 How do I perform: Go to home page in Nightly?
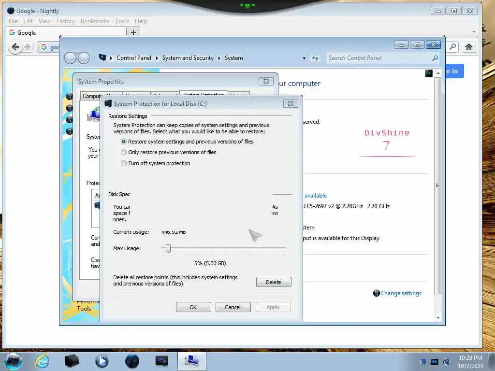tap(468, 47)
